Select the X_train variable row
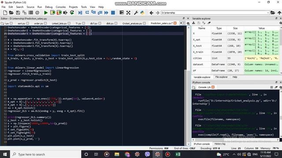 tap(236, 52)
